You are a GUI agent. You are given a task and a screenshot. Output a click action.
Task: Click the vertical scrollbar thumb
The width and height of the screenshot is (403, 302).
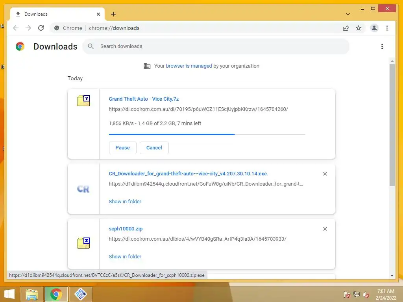point(392,125)
